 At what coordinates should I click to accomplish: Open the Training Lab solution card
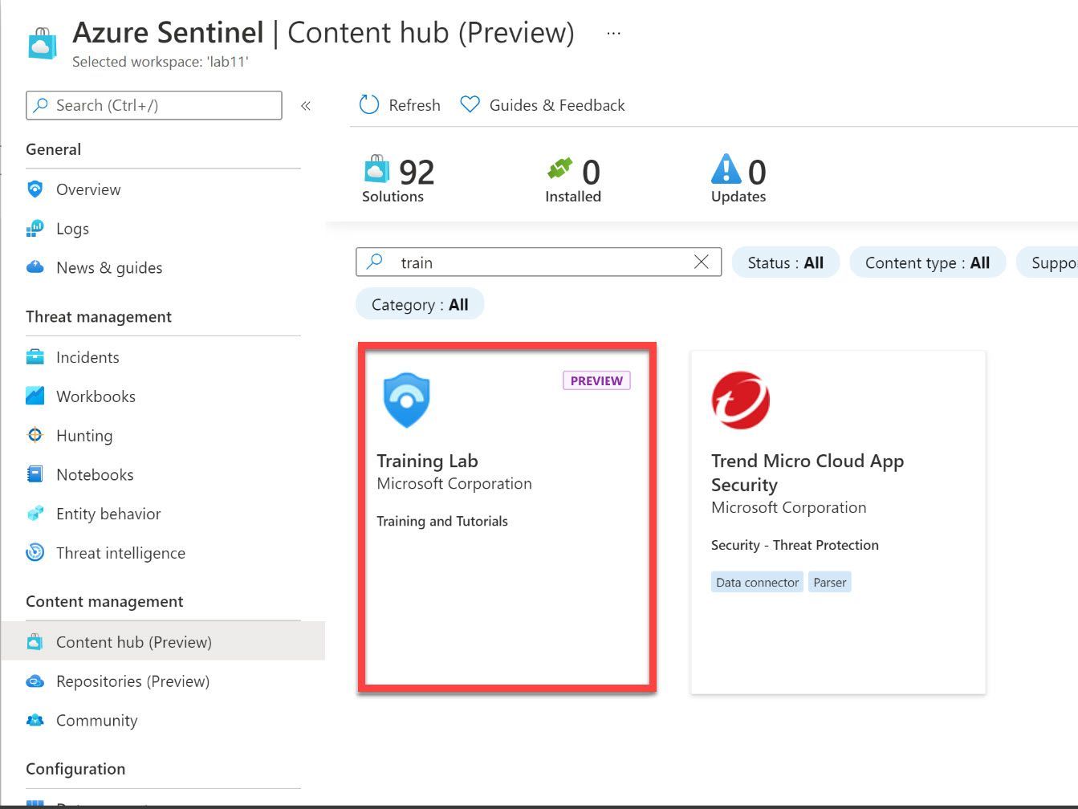coord(506,517)
